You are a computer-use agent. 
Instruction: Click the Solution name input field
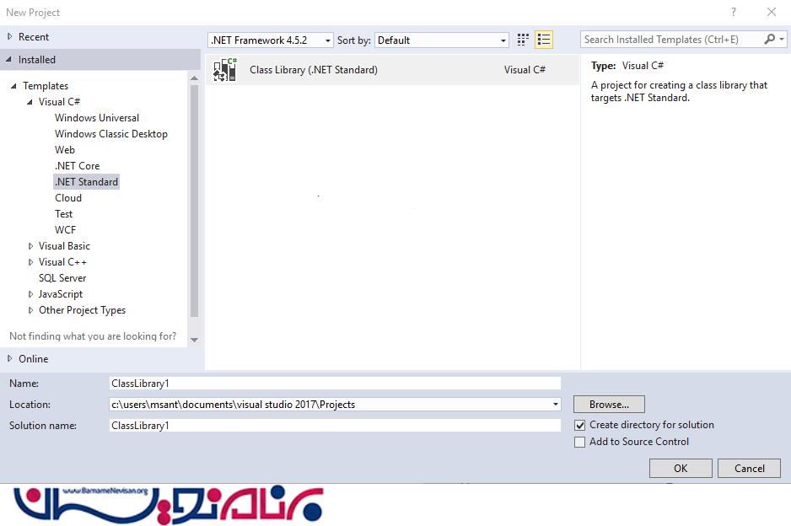tap(335, 426)
